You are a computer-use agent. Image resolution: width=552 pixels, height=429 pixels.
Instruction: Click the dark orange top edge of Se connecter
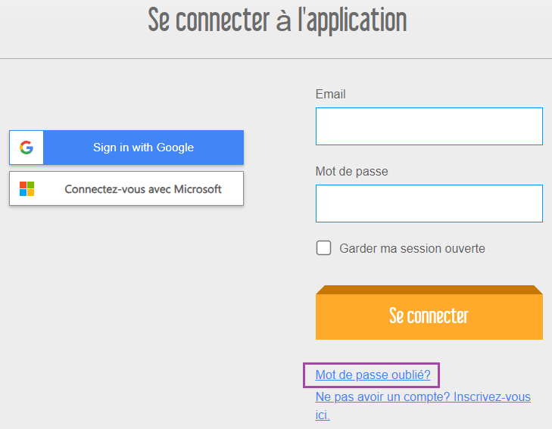(x=429, y=290)
